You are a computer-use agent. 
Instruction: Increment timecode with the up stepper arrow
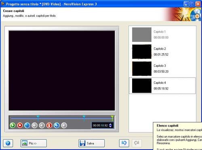point(110,124)
